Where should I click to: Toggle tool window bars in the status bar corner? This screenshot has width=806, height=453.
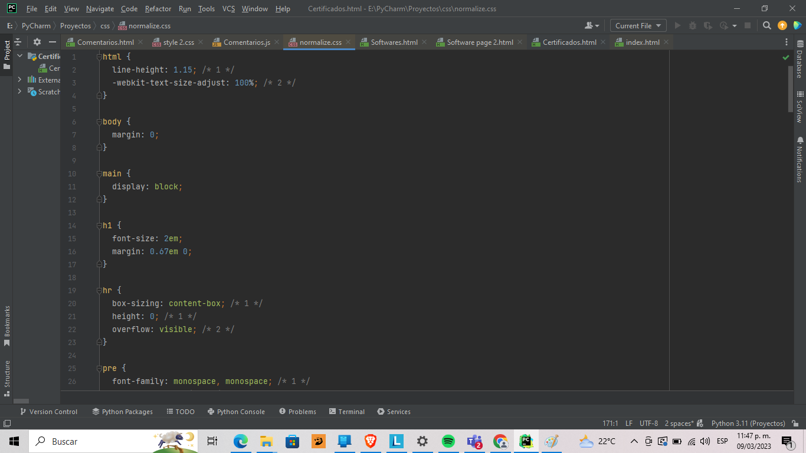coord(7,424)
